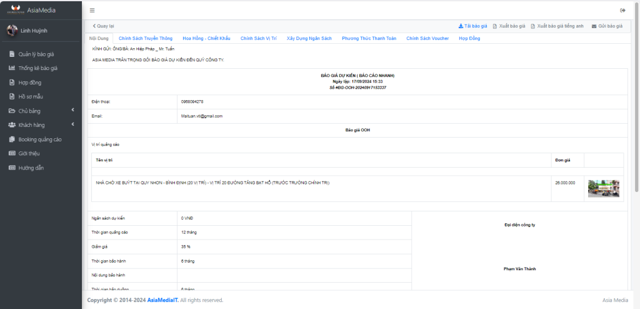640x309 pixels.
Task: Click the hamburger menu toggle icon
Action: (92, 10)
